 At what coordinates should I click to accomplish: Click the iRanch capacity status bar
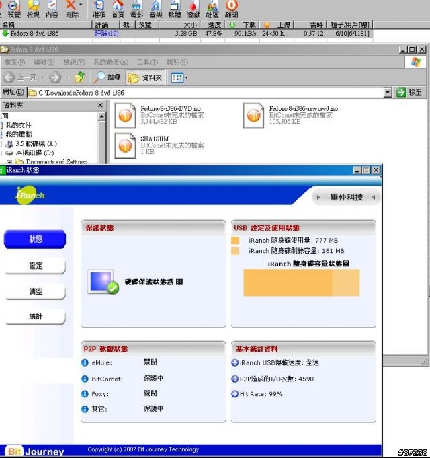(302, 282)
